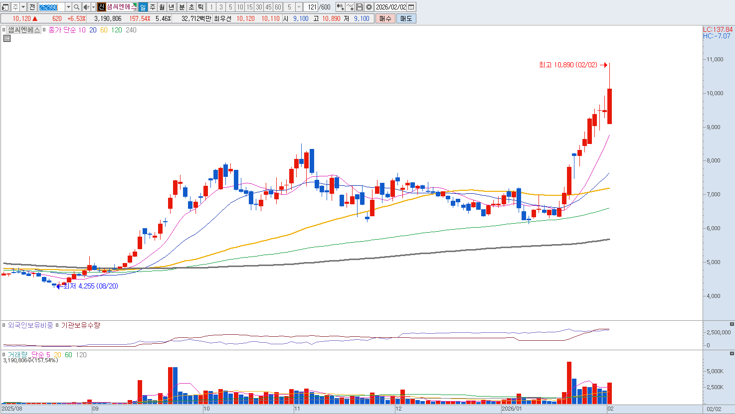Viewport: 735px width, 414px height.
Task: Click the speaker sound icon
Action: pos(86,7)
